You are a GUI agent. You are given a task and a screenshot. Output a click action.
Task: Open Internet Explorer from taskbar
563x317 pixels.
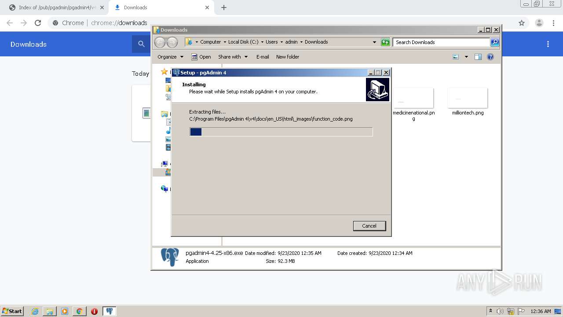[35, 311]
